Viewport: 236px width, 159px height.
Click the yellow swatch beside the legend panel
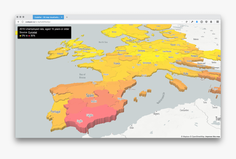pos(16,33)
